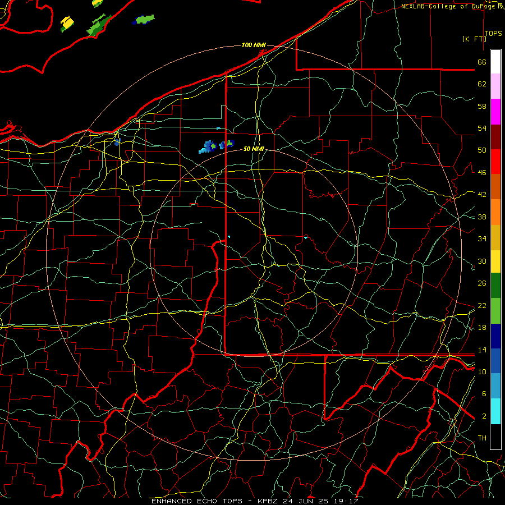505x505 pixels.
Task: Click the light pink 62 K FT swatch
Action: coord(495,86)
